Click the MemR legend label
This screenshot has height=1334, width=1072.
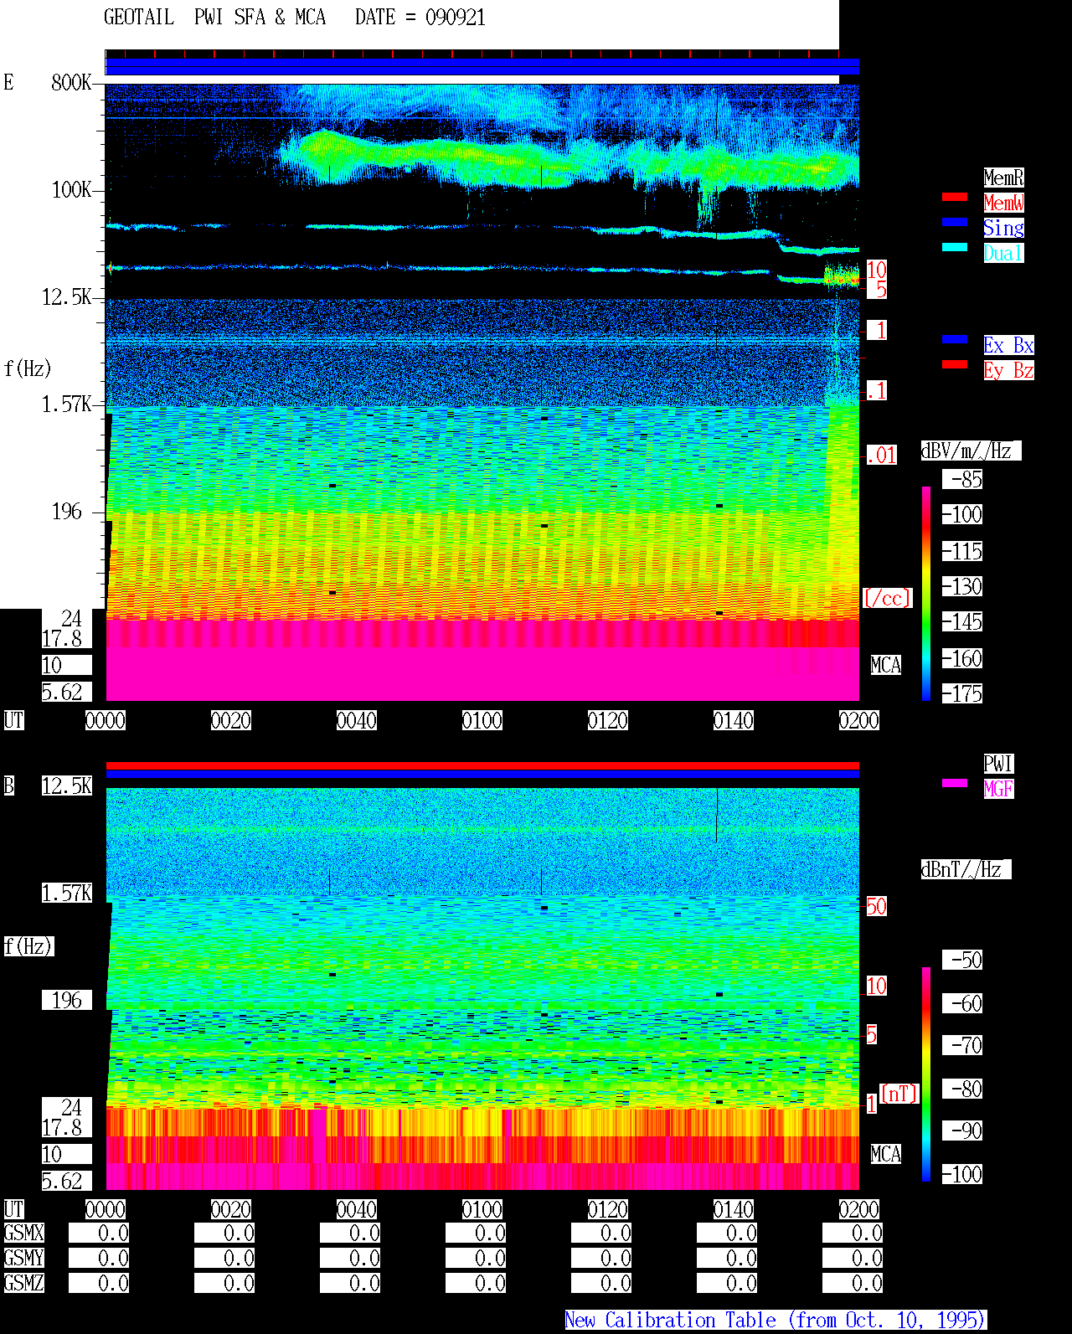pyautogui.click(x=1003, y=178)
